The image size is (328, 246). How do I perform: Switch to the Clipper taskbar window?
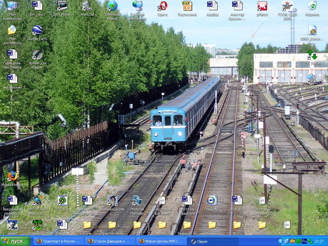(x=213, y=242)
